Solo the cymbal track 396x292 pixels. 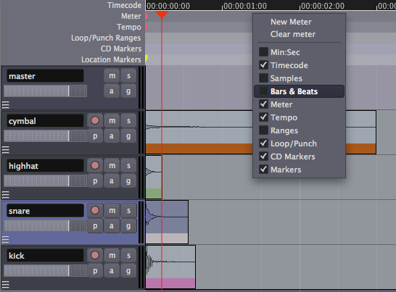128,120
